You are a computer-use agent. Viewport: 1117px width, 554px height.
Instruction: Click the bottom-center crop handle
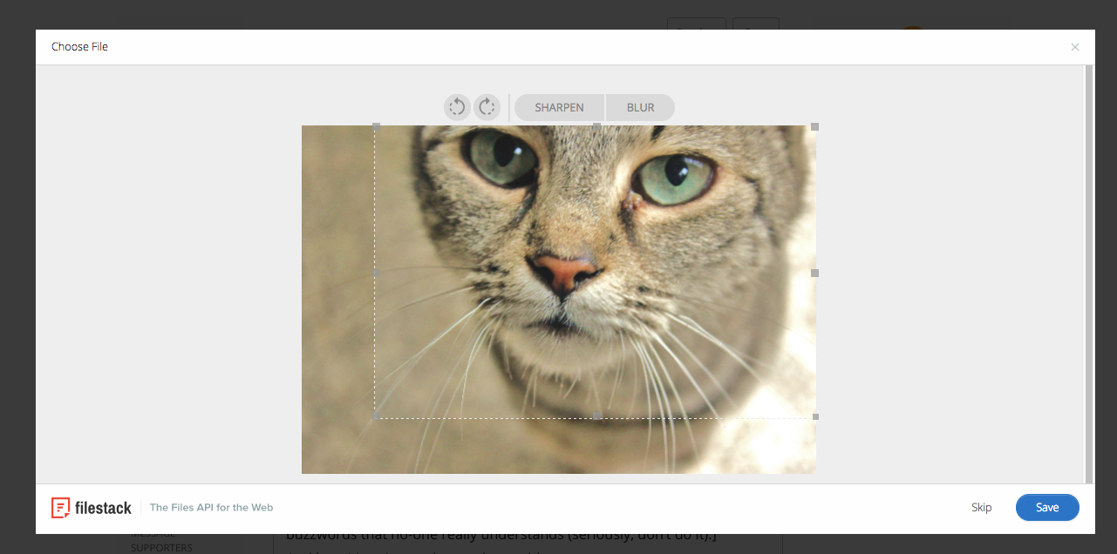tap(596, 416)
